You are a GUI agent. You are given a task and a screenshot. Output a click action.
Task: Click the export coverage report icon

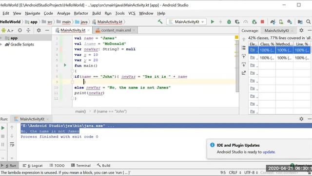pyautogui.click(x=244, y=73)
